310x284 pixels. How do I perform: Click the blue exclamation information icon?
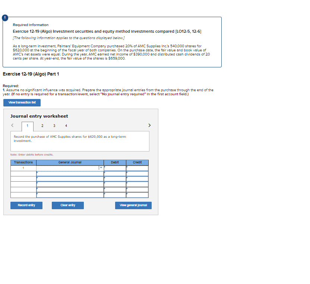(4, 17)
